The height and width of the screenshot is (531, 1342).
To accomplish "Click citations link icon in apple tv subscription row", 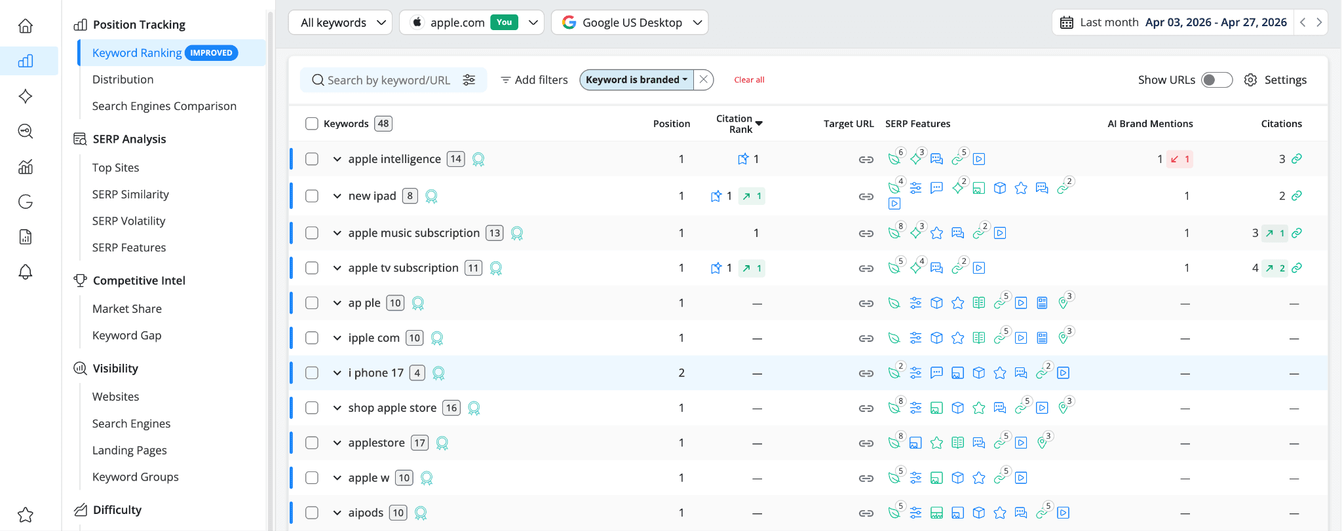I will pos(1297,268).
